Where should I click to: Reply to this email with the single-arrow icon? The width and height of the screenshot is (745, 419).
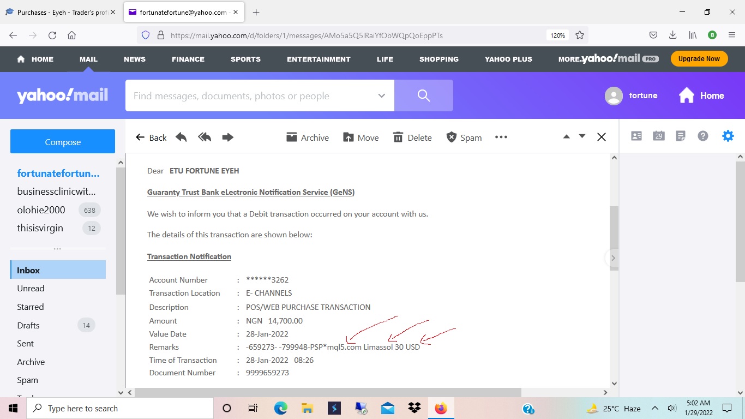(181, 137)
